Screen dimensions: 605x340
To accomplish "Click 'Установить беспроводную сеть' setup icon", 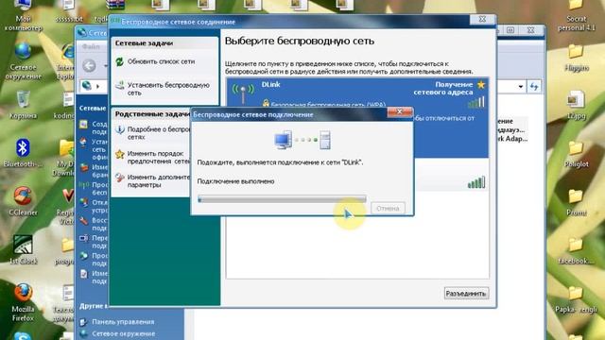I will coord(120,85).
